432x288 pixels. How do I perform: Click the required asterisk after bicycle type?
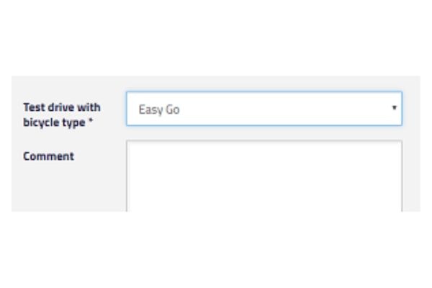point(91,122)
